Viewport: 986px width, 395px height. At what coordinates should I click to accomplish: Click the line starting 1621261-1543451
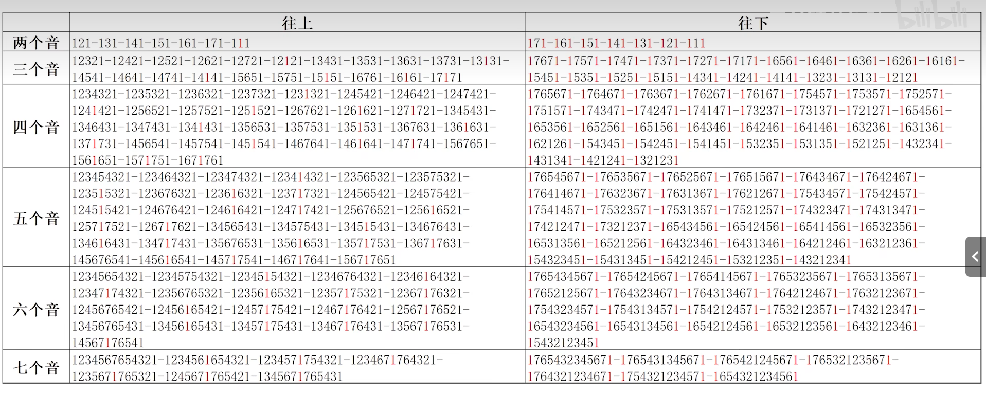pos(740,143)
